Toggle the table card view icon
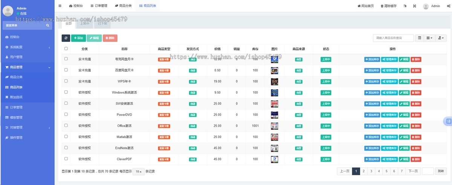This screenshot has height=185, width=452. pos(420,38)
